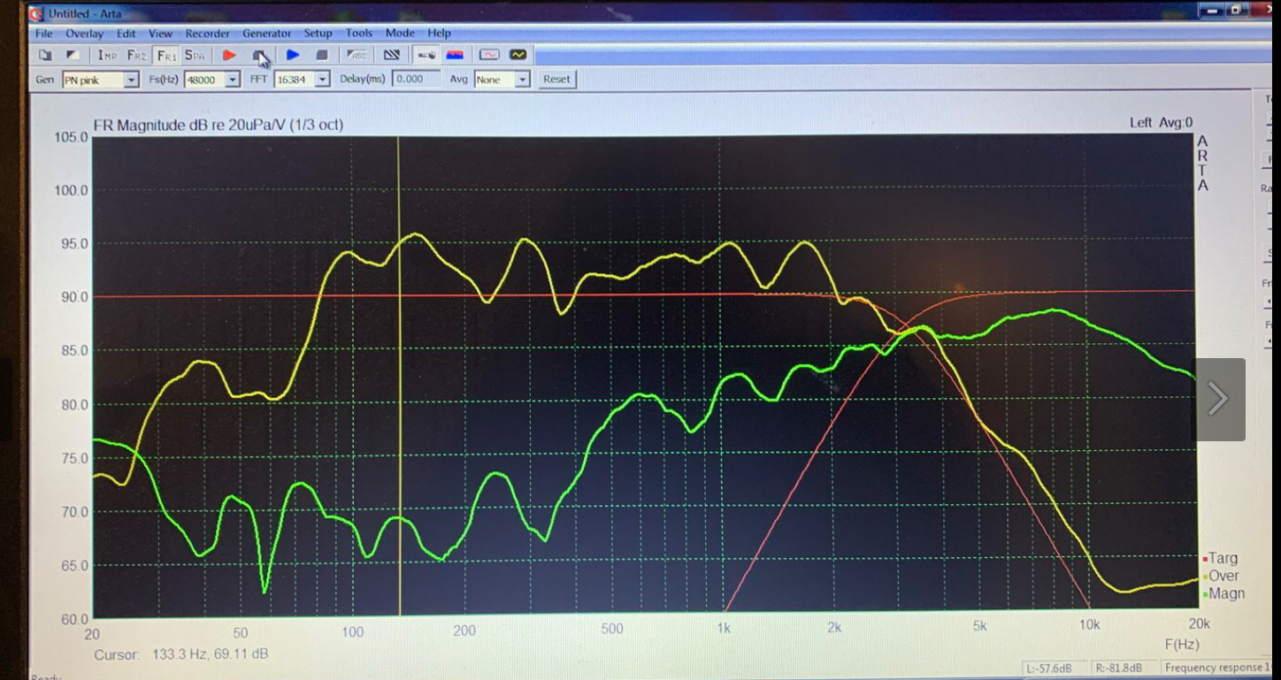Start generator with the blue play button
Screen dimensions: 1281x680
(293, 55)
